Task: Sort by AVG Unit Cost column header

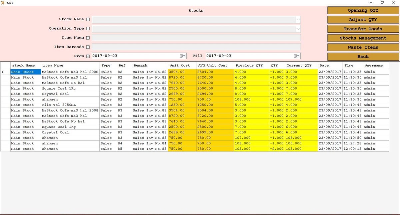Action: (215, 66)
